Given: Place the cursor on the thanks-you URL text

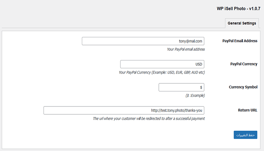Looking at the screenshot, I should tap(177, 110).
